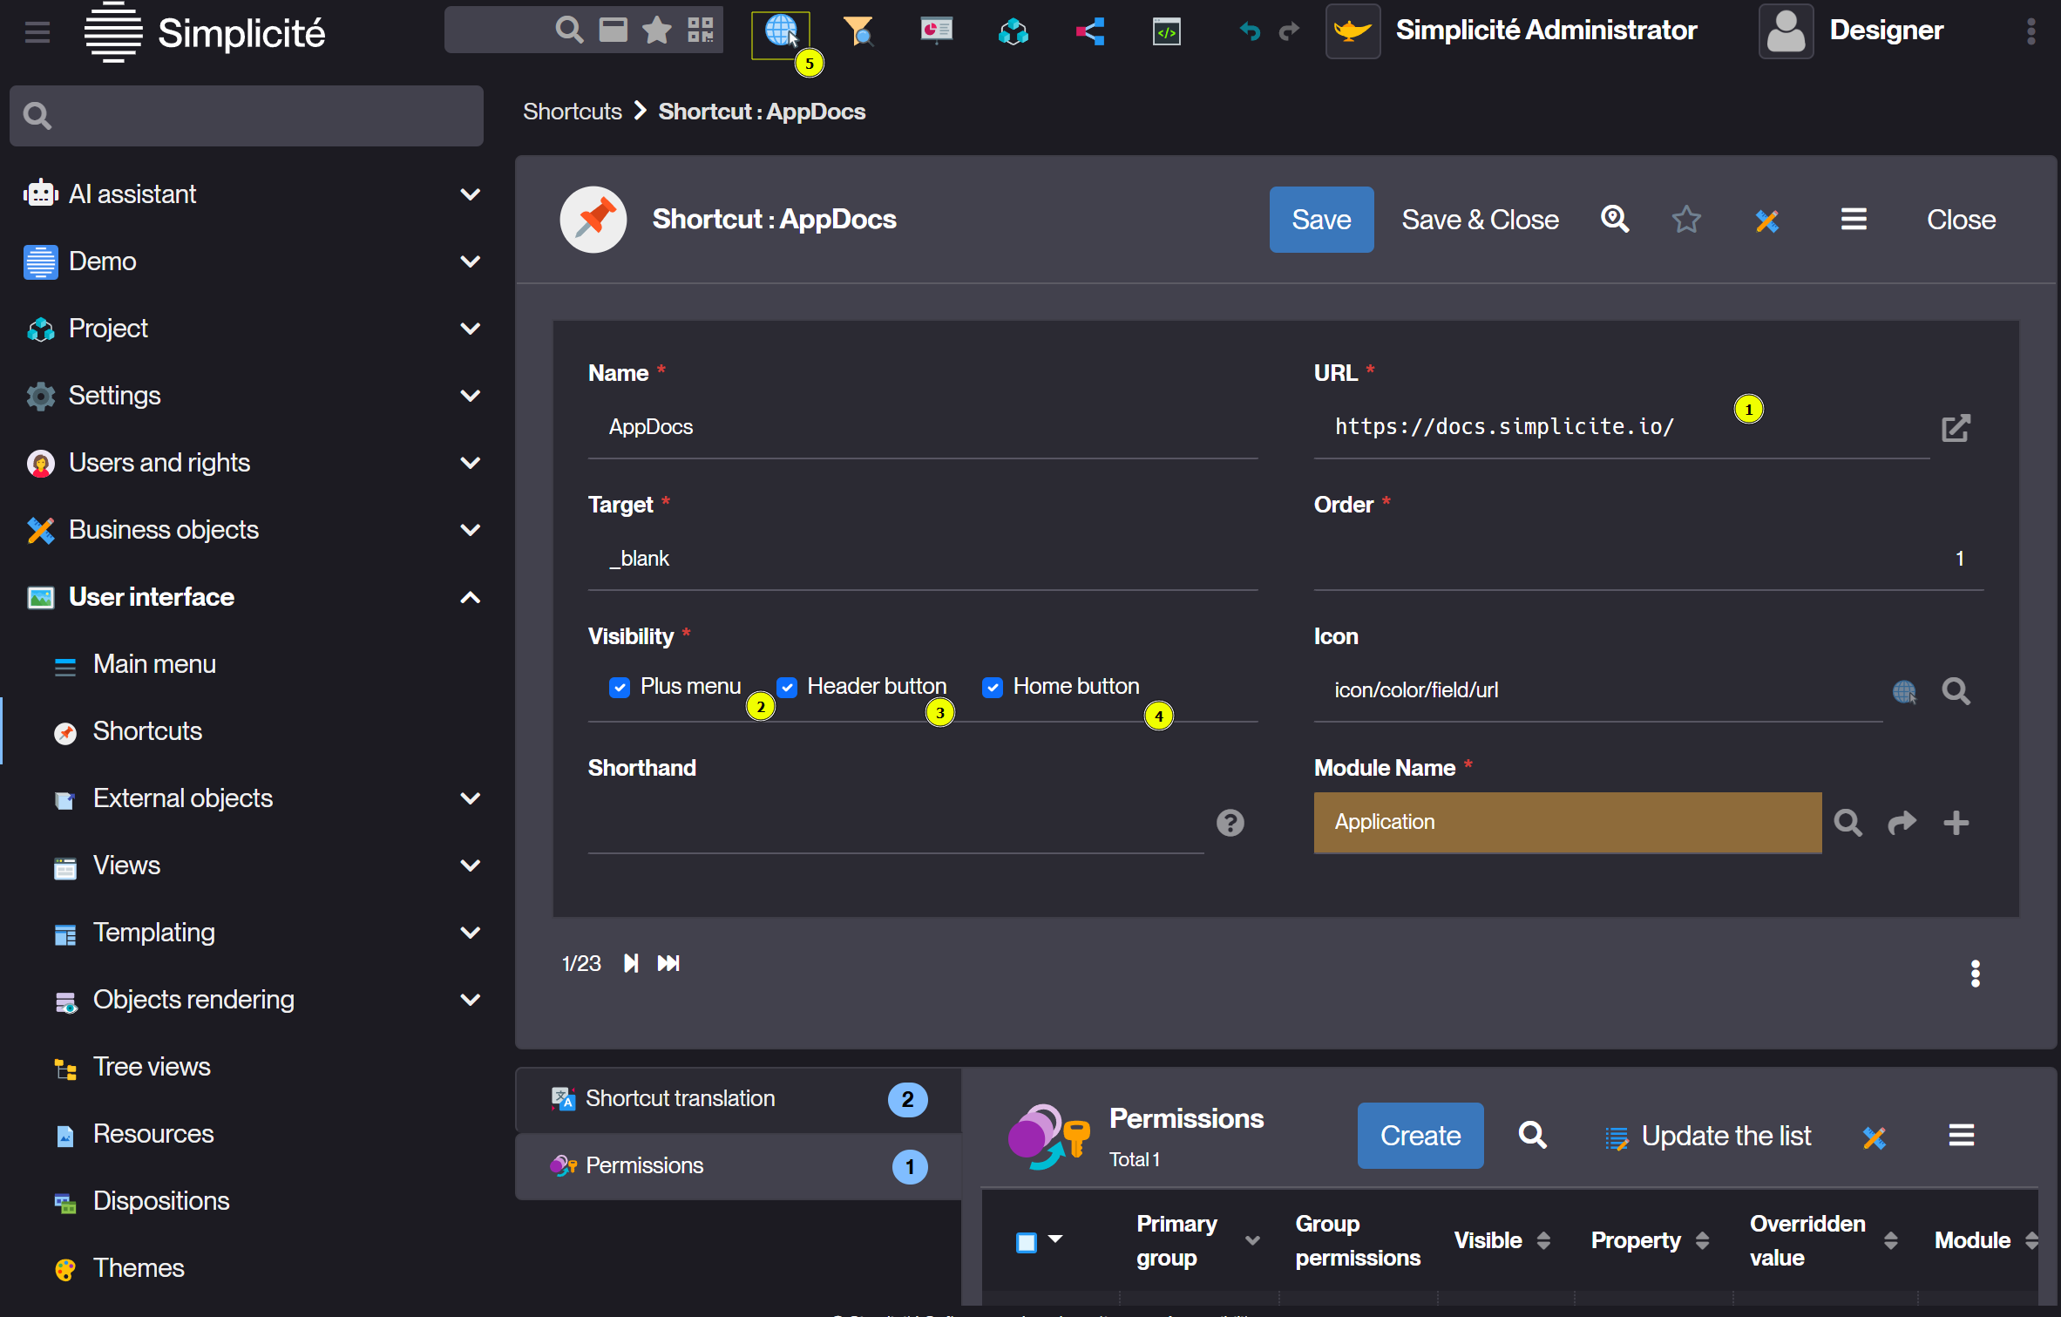Create a new permission with the Create button
The height and width of the screenshot is (1317, 2061).
[1420, 1135]
